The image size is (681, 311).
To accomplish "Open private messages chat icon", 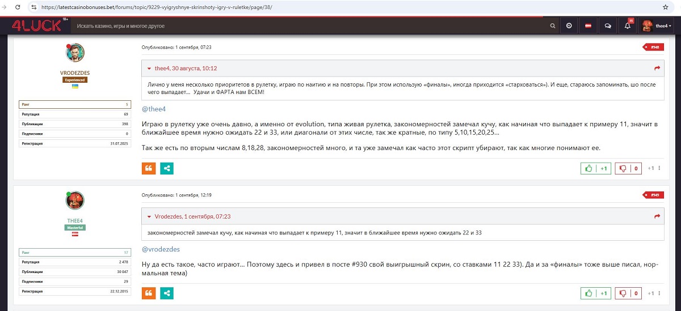I will coord(608,26).
